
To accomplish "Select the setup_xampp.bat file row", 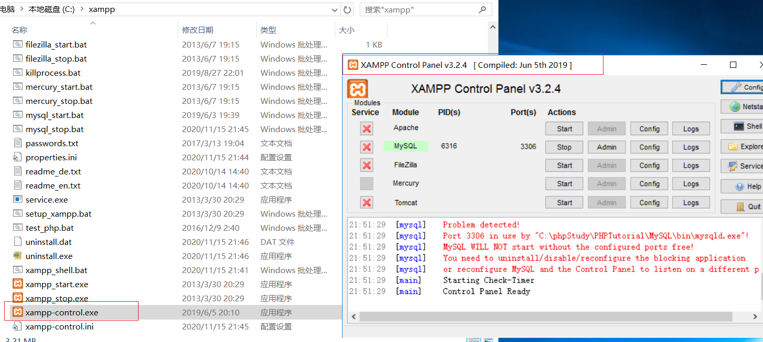I will pos(170,214).
